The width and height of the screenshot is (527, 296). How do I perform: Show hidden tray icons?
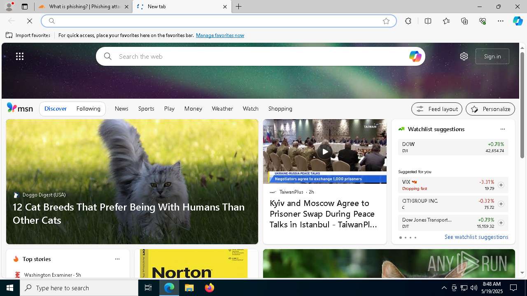pyautogui.click(x=444, y=288)
